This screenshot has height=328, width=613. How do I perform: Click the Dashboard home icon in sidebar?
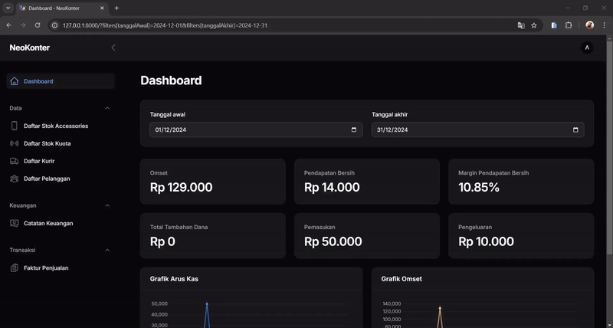tap(15, 81)
